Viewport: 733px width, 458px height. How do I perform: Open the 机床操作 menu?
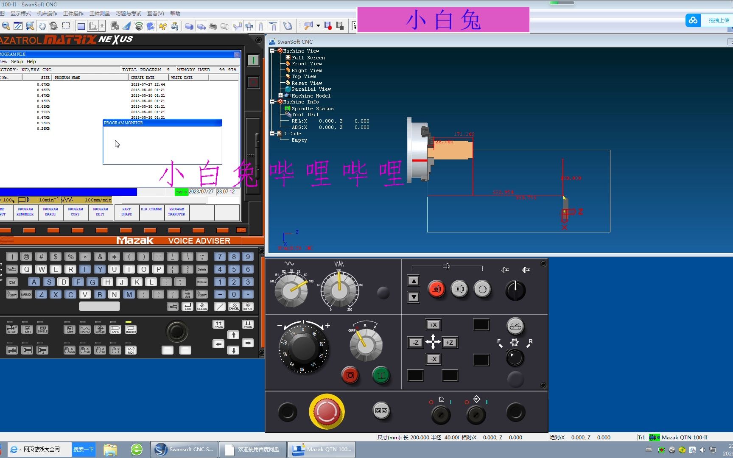(x=47, y=14)
